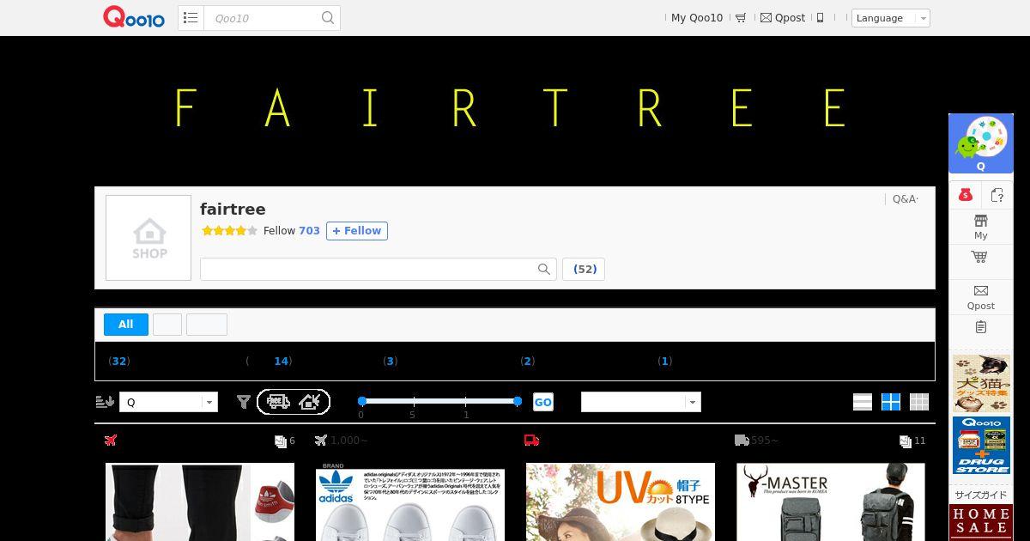Open the Q mascot widget in the sidebar
This screenshot has height=541, width=1030.
(x=981, y=143)
